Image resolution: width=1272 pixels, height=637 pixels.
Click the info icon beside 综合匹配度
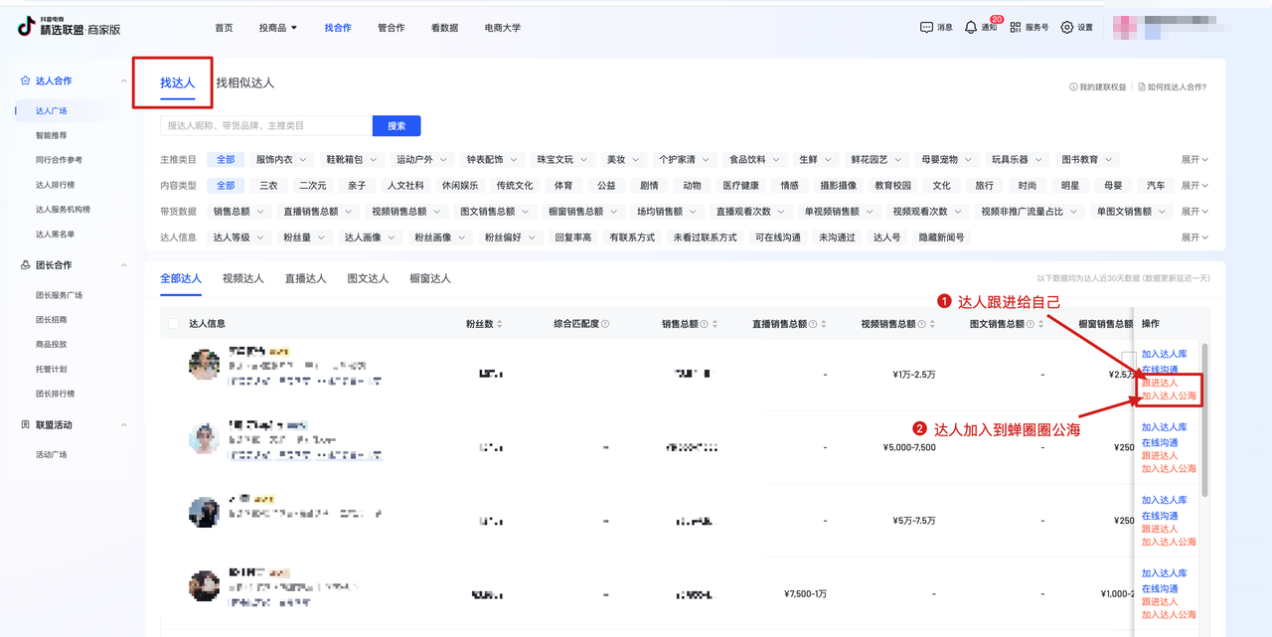pos(605,324)
